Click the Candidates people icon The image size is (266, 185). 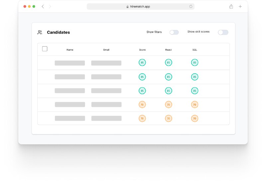(x=40, y=32)
